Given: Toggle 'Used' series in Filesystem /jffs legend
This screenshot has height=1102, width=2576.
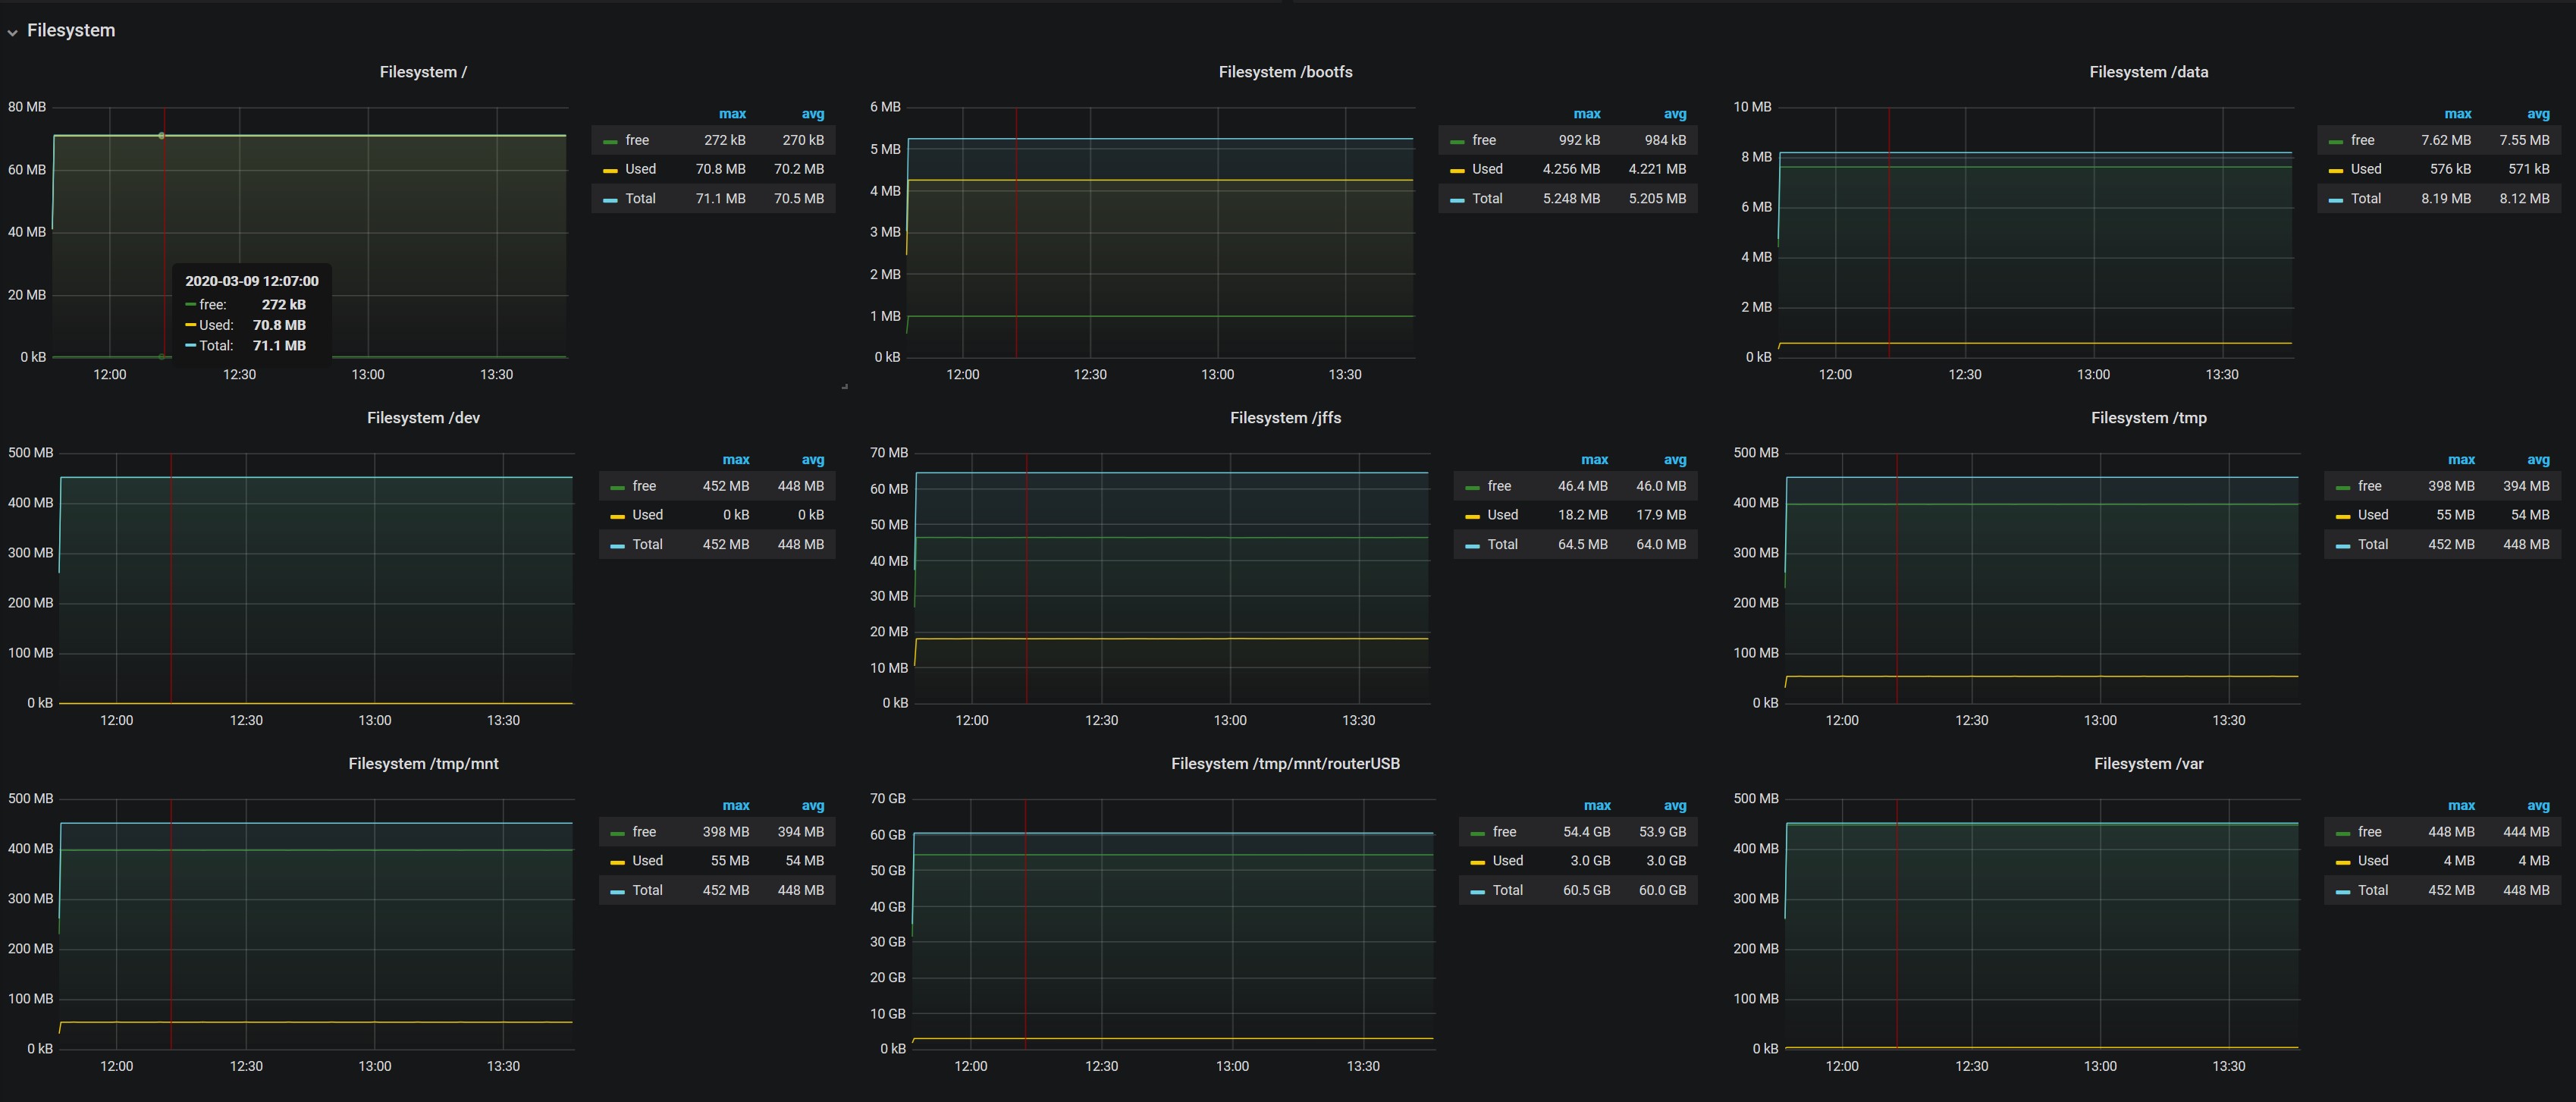Looking at the screenshot, I should (1502, 515).
